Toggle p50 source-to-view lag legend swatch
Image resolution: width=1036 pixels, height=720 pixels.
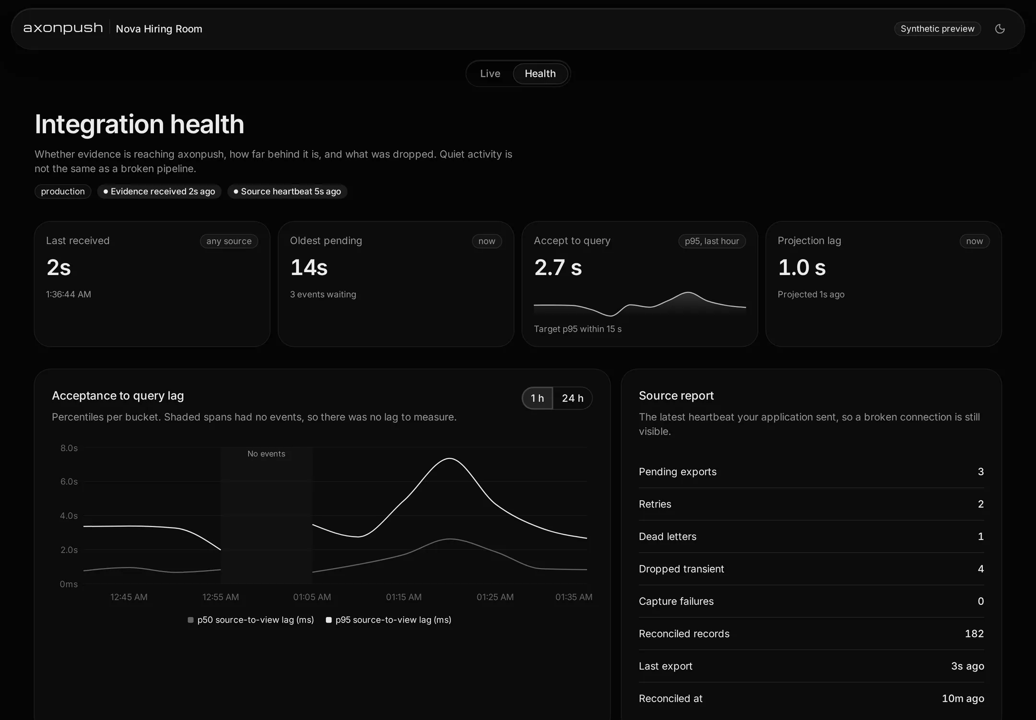coord(190,620)
